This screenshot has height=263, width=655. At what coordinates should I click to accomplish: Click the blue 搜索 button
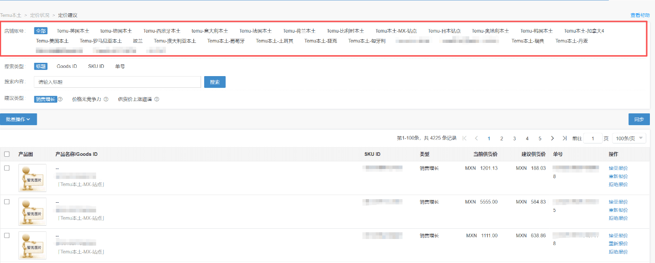(x=214, y=82)
